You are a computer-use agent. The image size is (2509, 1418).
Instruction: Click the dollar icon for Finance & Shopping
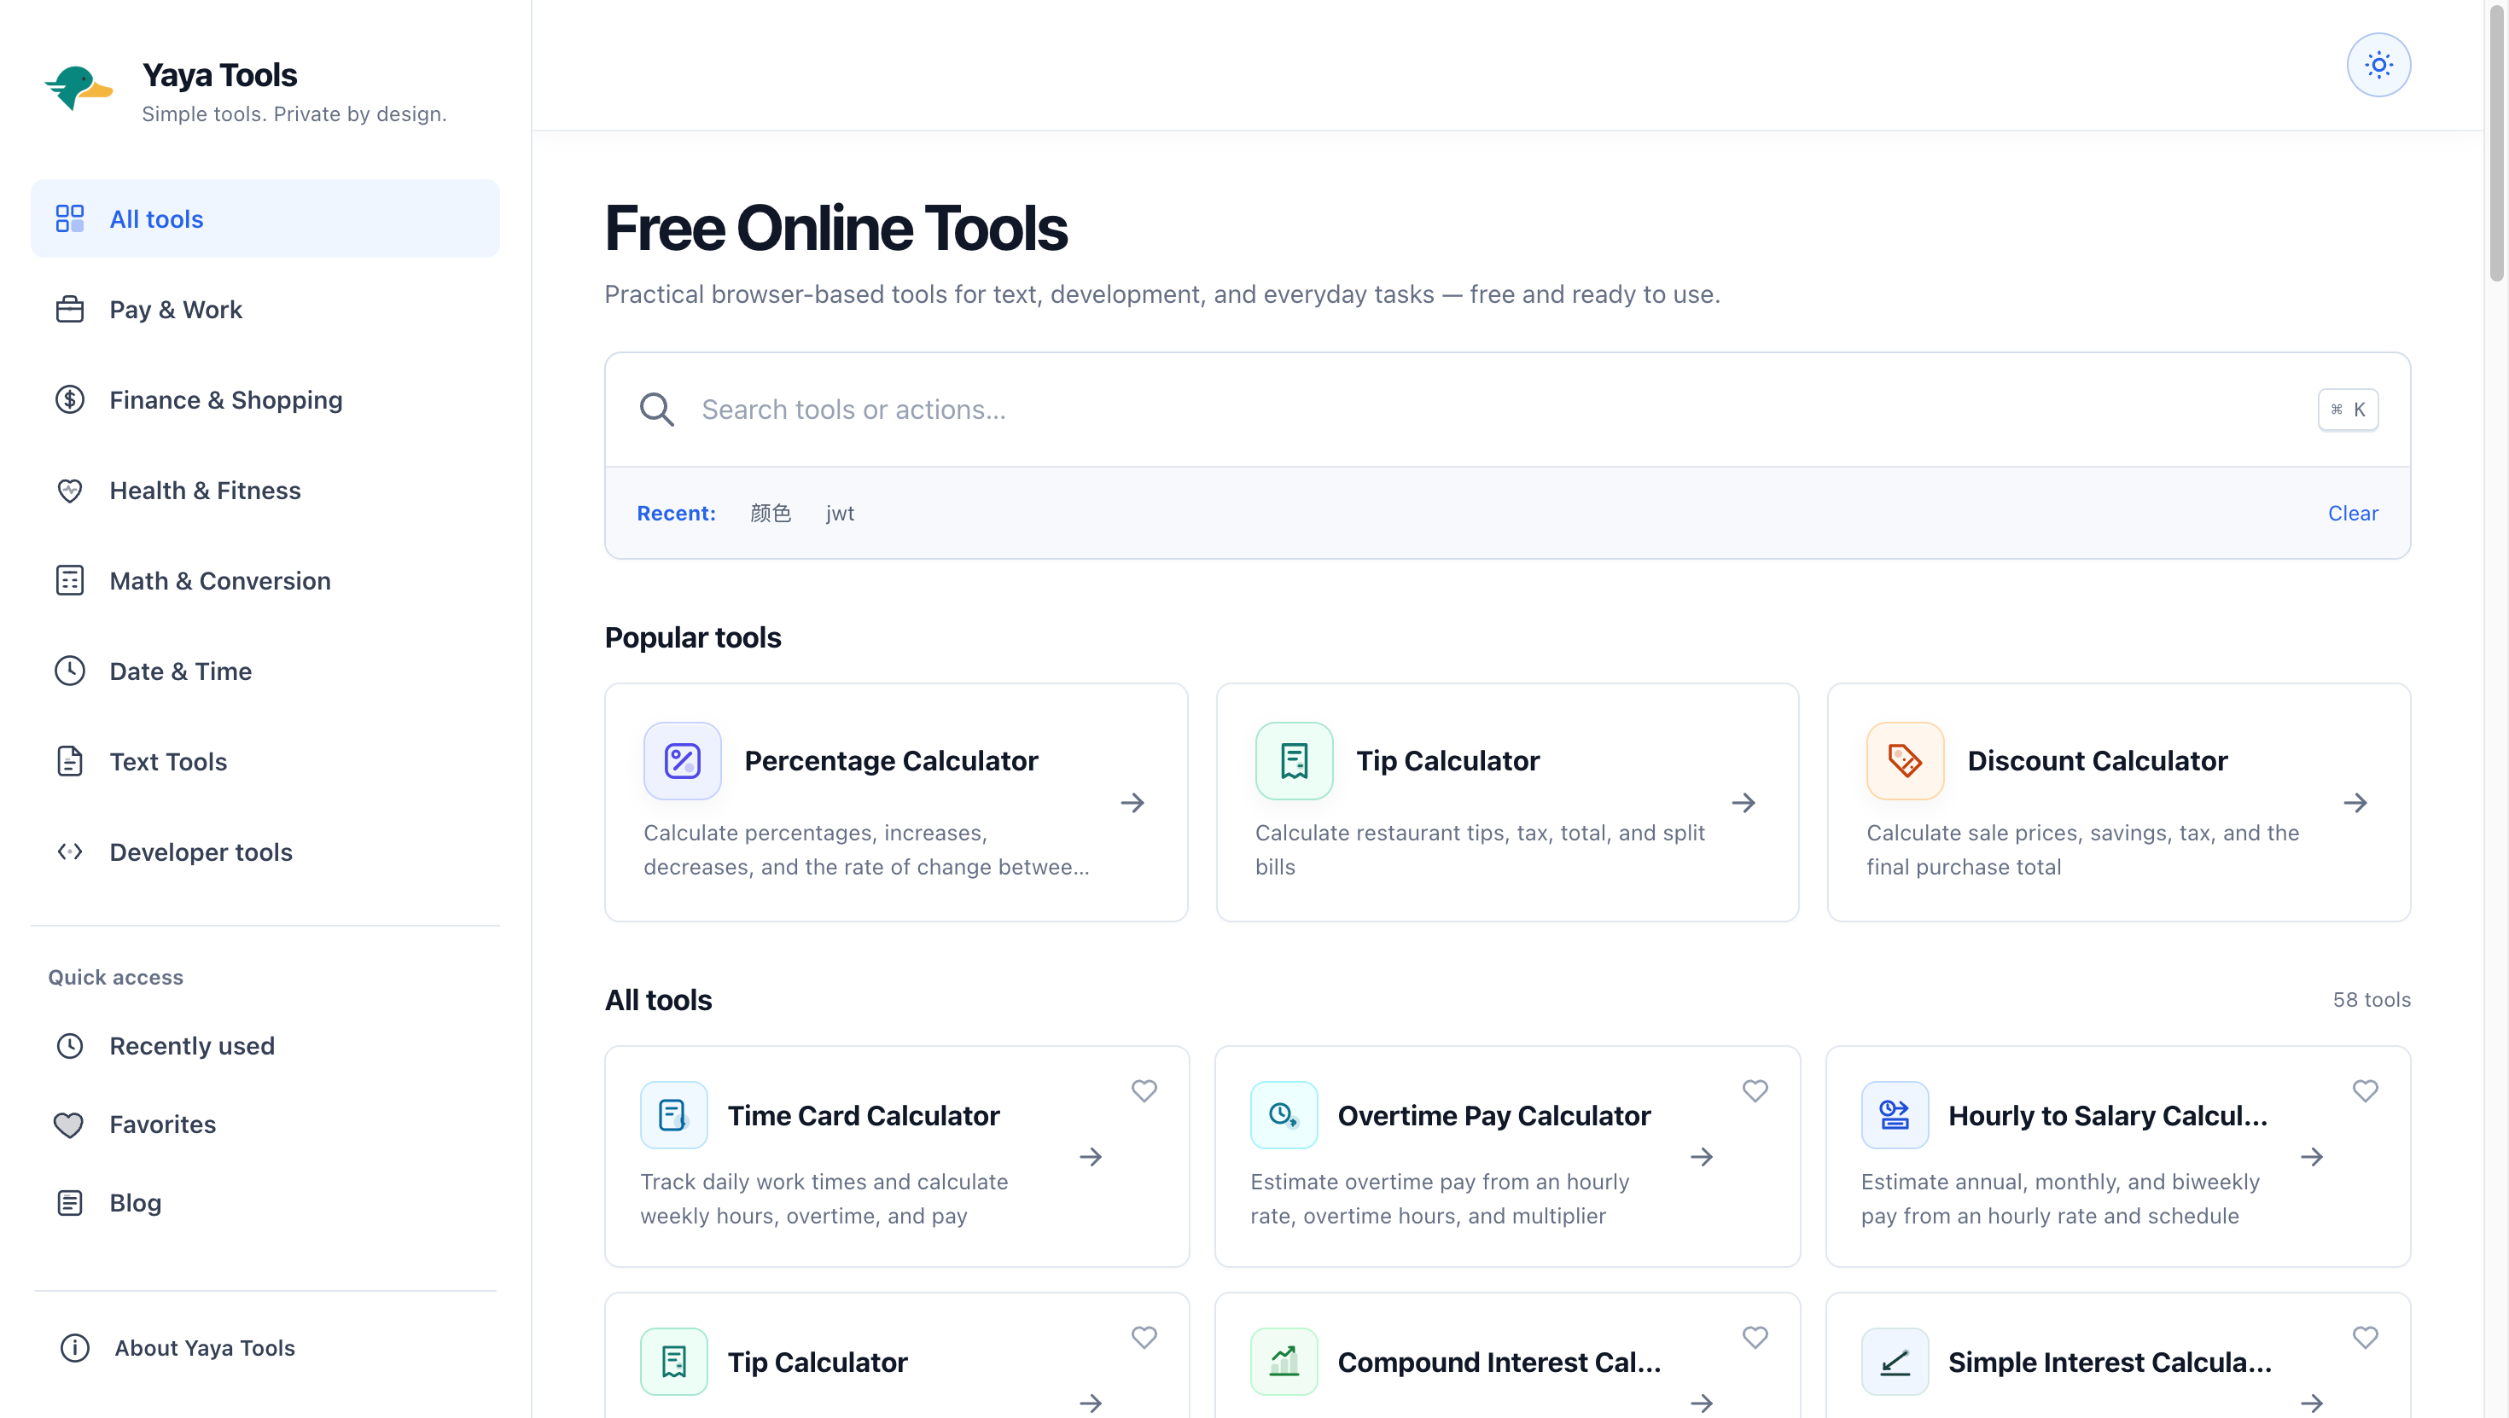70,399
